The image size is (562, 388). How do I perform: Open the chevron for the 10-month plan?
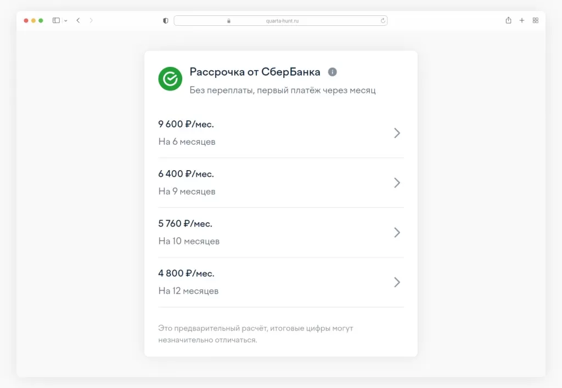tap(397, 233)
